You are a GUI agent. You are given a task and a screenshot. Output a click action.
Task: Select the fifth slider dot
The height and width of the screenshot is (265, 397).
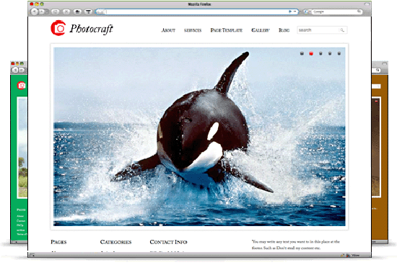pos(339,53)
